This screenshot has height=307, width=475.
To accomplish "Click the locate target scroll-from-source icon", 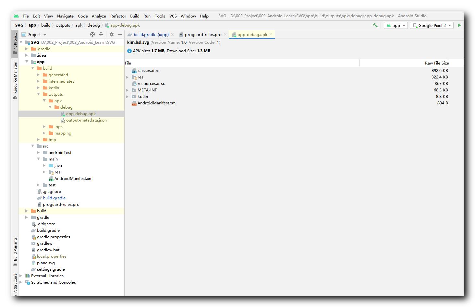I will [x=92, y=34].
